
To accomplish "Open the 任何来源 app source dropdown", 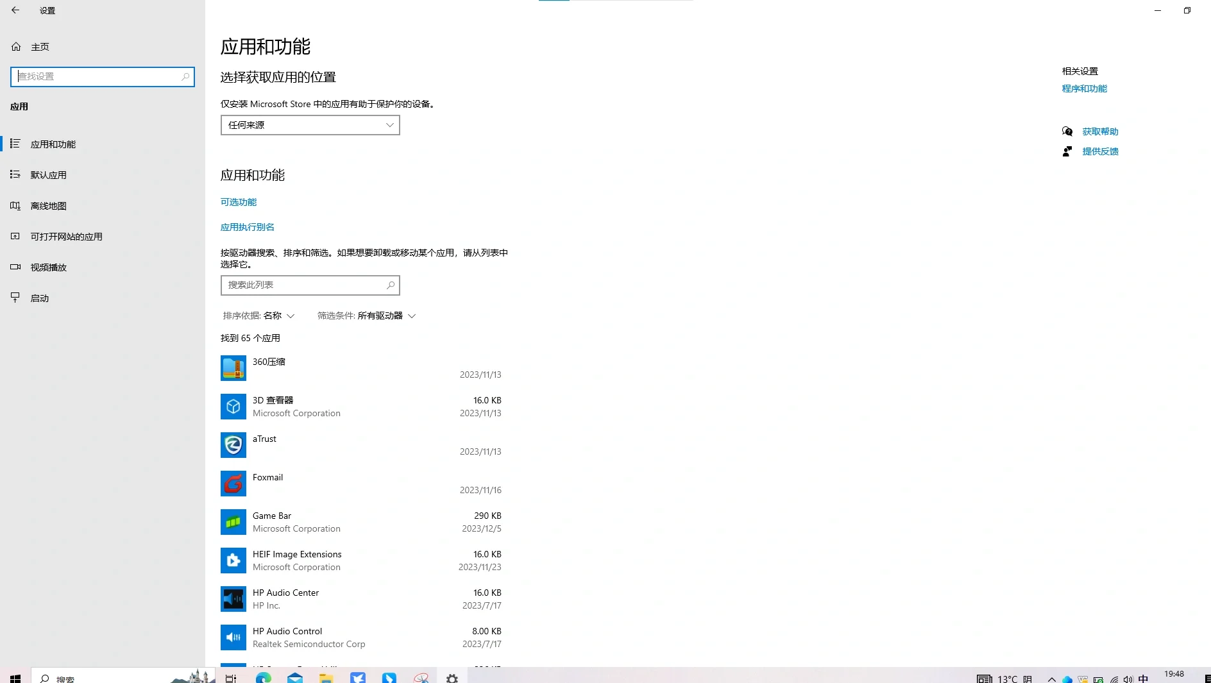I will pyautogui.click(x=310, y=124).
